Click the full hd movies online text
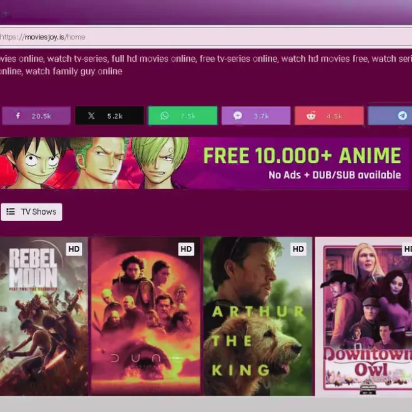This screenshot has width=412, height=412. [154, 59]
